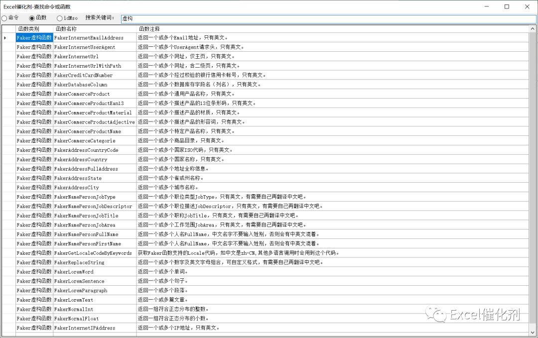Minimize the Excel催化剂 window
The image size is (538, 338).
(x=487, y=6)
